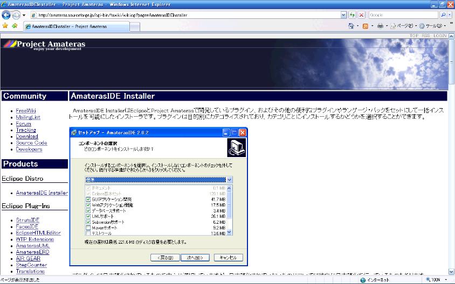Expand the feeds dropdown arrow
This screenshot has width=455, height=284.
pyautogui.click(x=373, y=26)
